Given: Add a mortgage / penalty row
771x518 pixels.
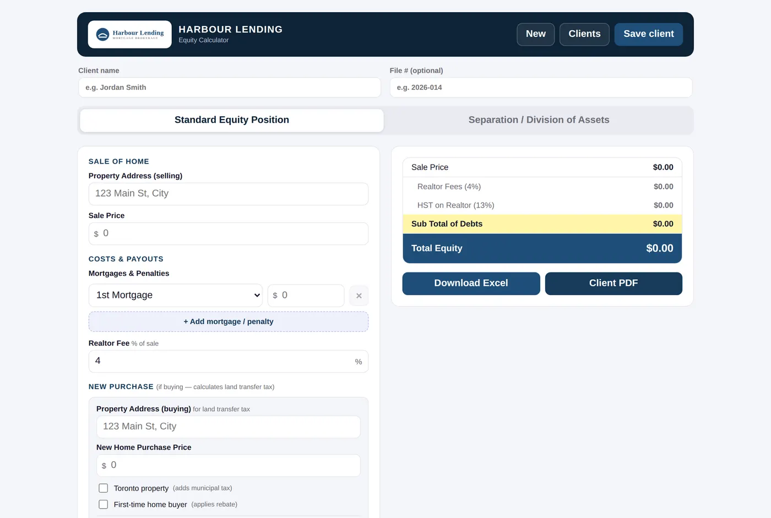Looking at the screenshot, I should point(229,321).
